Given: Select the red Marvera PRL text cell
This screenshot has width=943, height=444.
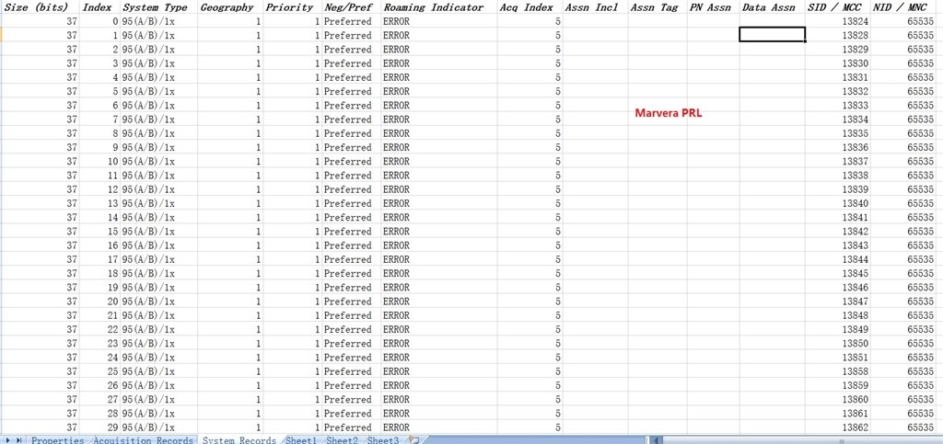Looking at the screenshot, I should click(x=669, y=113).
